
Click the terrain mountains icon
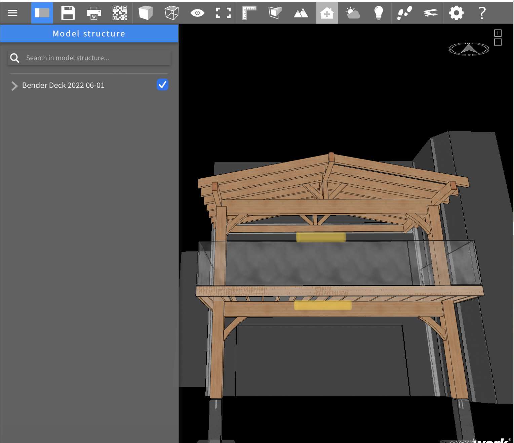click(x=301, y=13)
